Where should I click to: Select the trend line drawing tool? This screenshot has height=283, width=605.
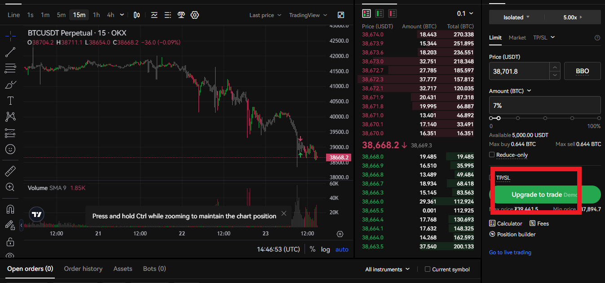click(x=10, y=52)
